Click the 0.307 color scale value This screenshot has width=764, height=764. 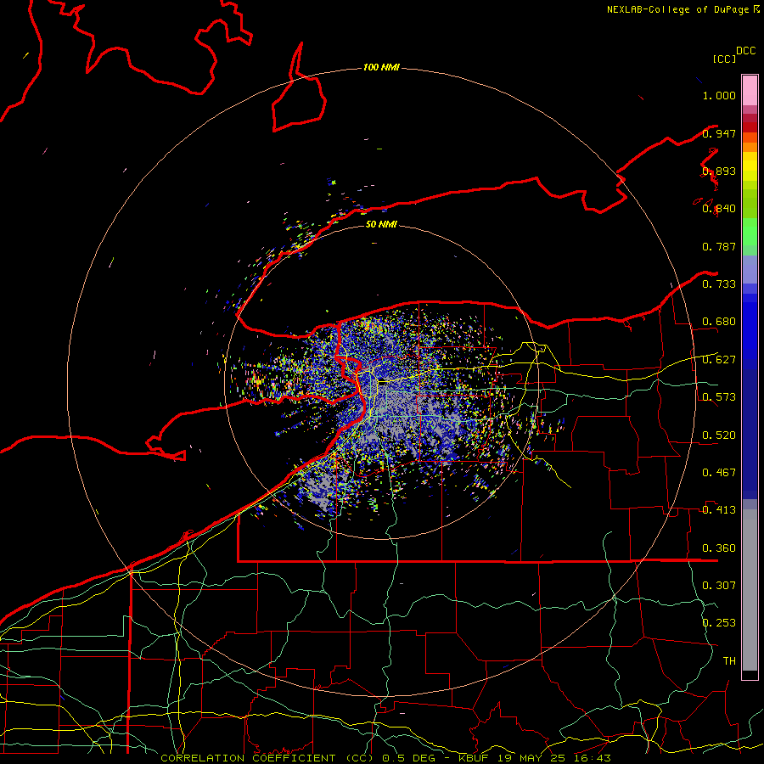(x=719, y=585)
